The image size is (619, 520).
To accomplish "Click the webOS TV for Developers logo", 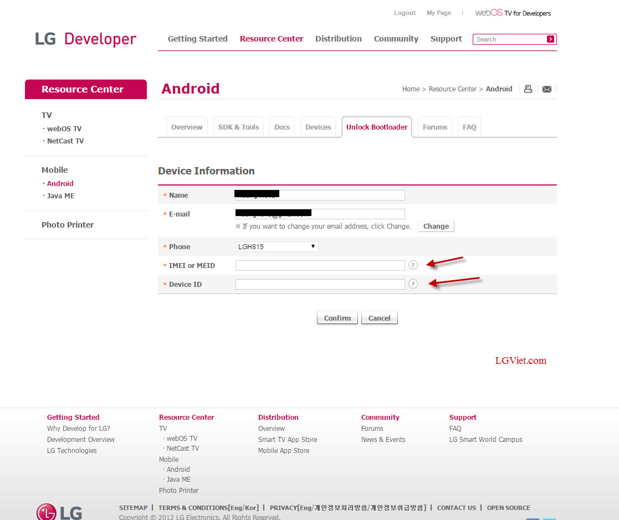I will pyautogui.click(x=513, y=13).
